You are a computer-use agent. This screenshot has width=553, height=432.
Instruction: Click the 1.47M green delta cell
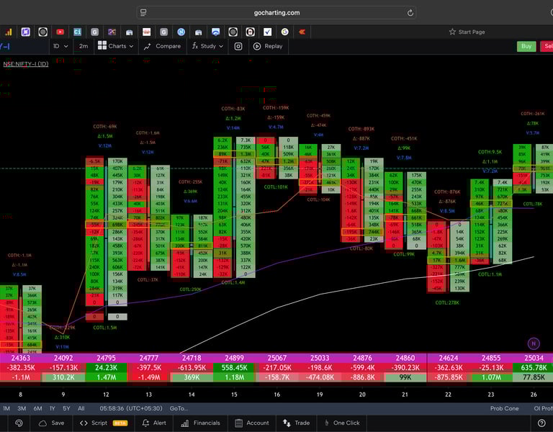pyautogui.click(x=106, y=377)
